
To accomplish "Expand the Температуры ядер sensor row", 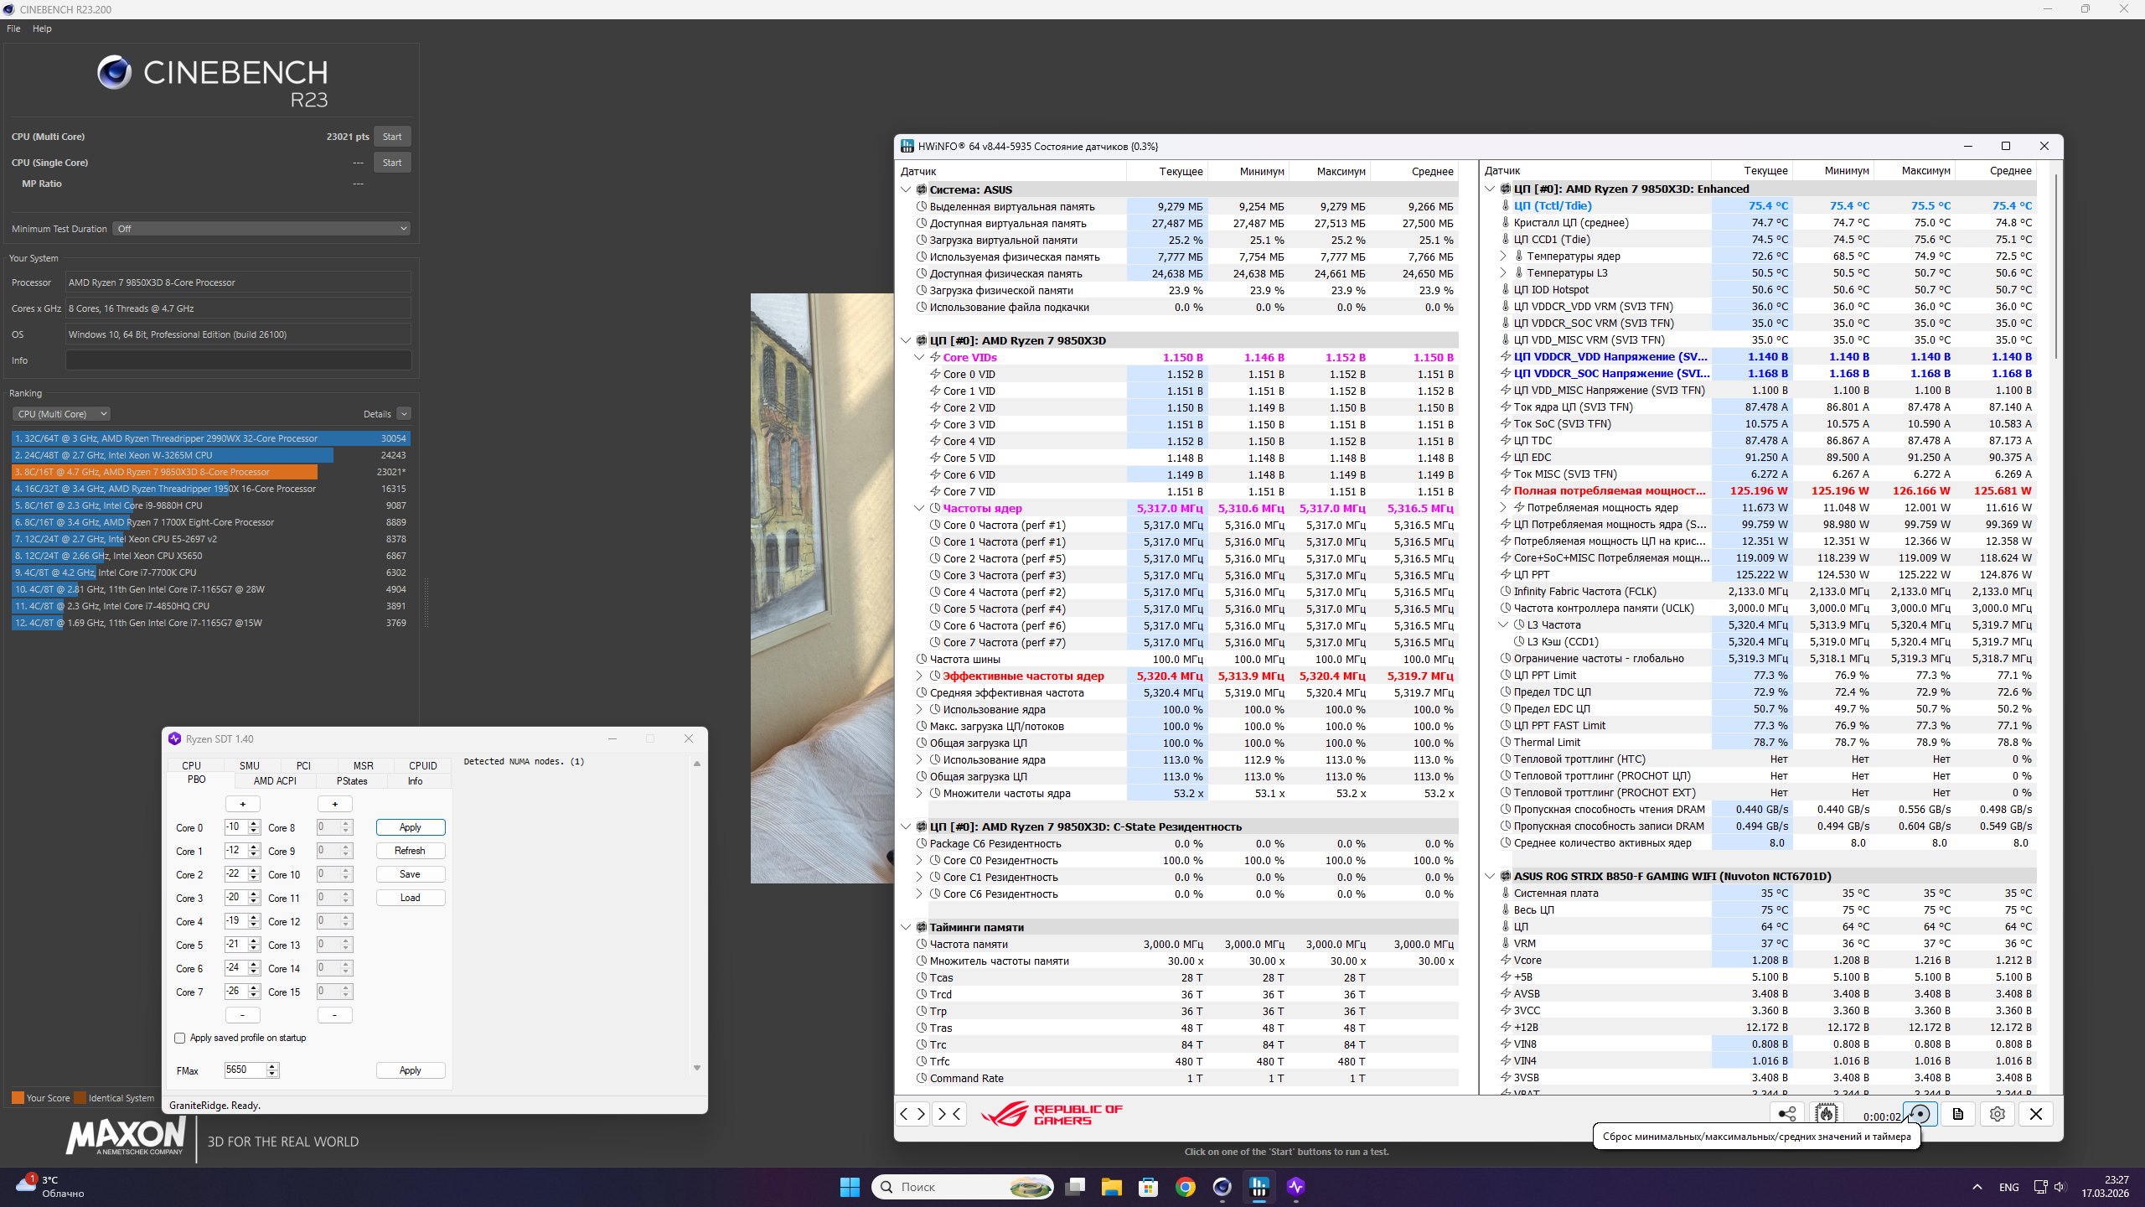I will click(1502, 256).
